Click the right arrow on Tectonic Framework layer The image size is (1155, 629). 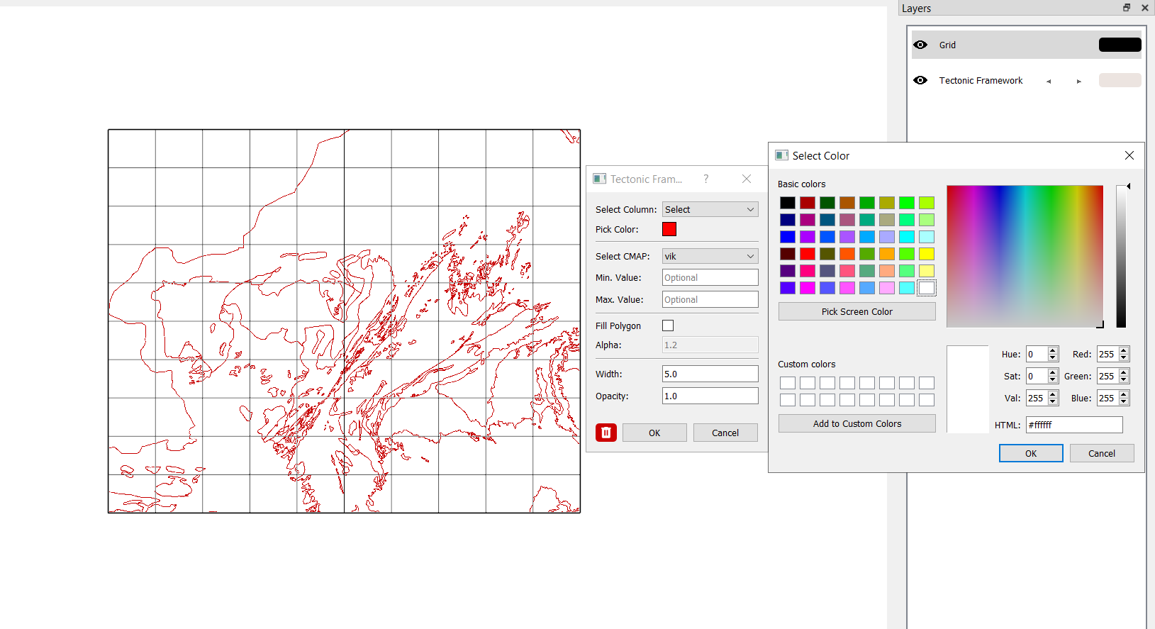(1078, 82)
